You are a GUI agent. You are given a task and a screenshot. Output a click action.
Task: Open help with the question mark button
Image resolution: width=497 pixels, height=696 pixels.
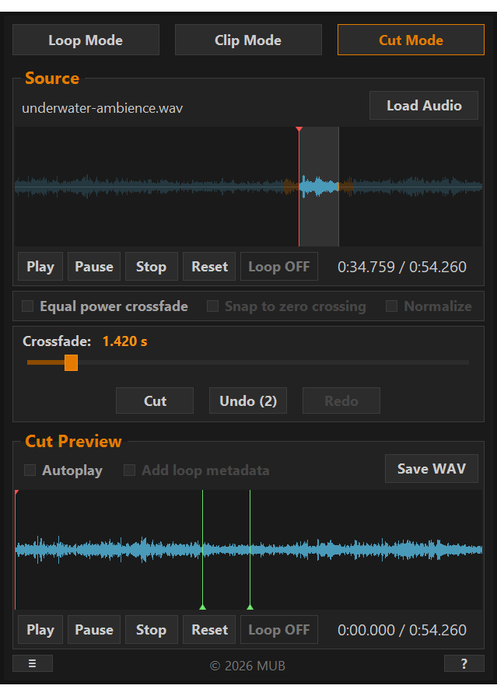tap(464, 663)
